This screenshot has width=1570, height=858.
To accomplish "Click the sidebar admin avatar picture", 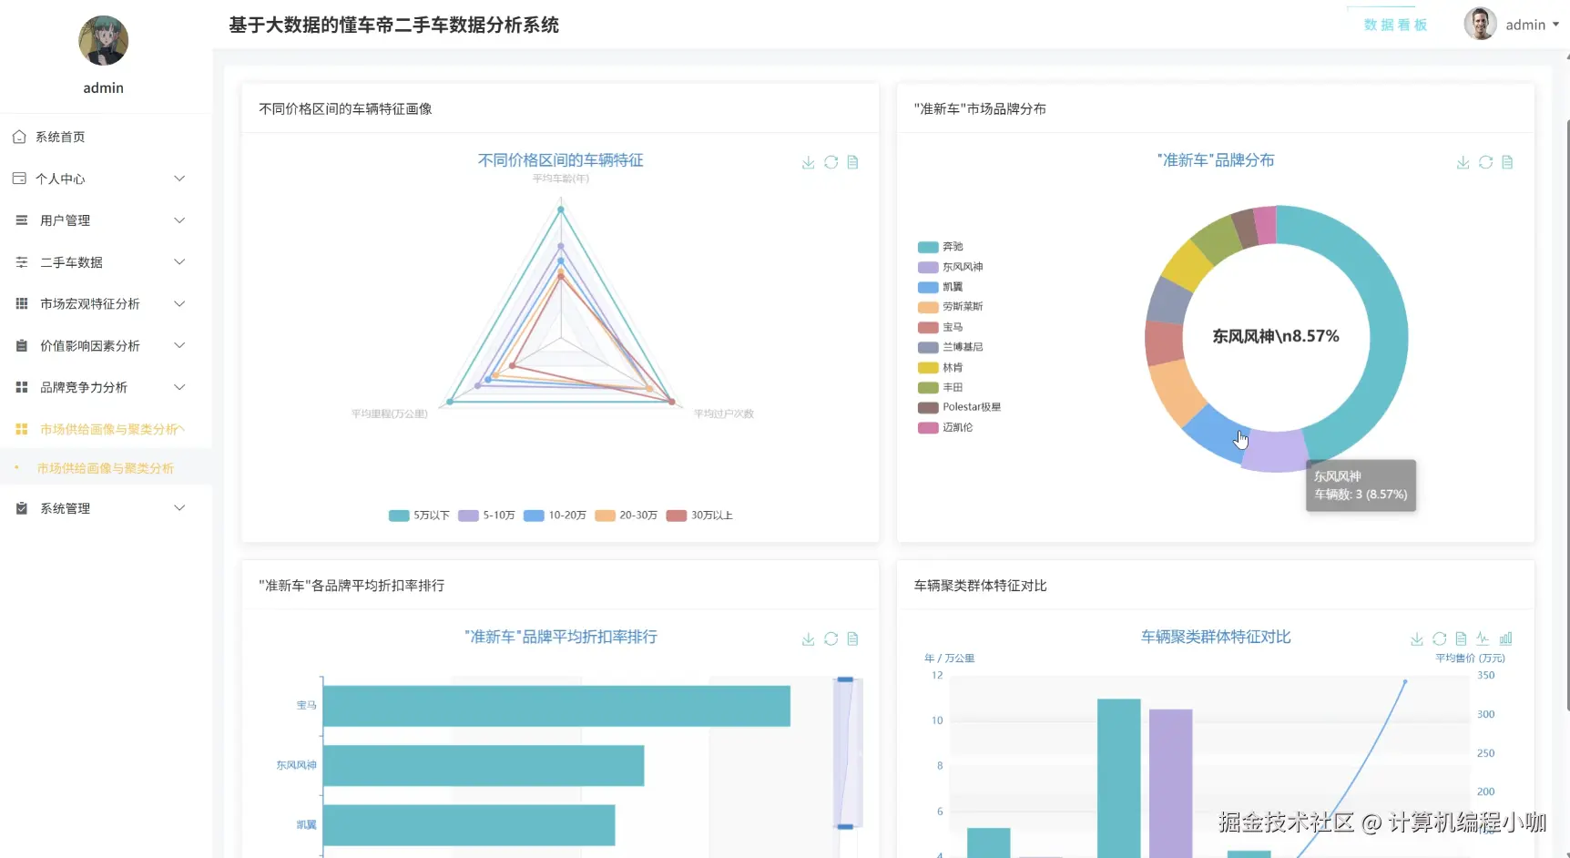I will coord(103,41).
